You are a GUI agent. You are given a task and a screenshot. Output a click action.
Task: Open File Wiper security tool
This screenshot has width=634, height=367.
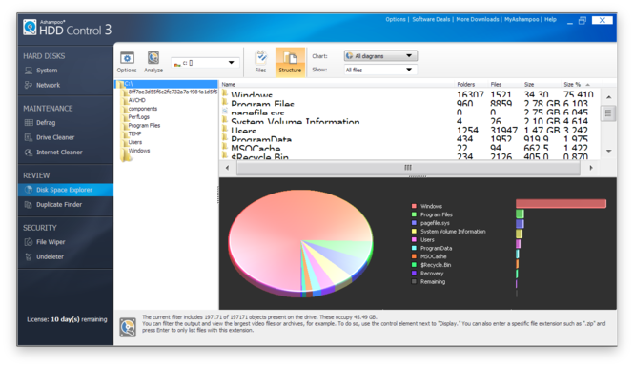point(51,242)
